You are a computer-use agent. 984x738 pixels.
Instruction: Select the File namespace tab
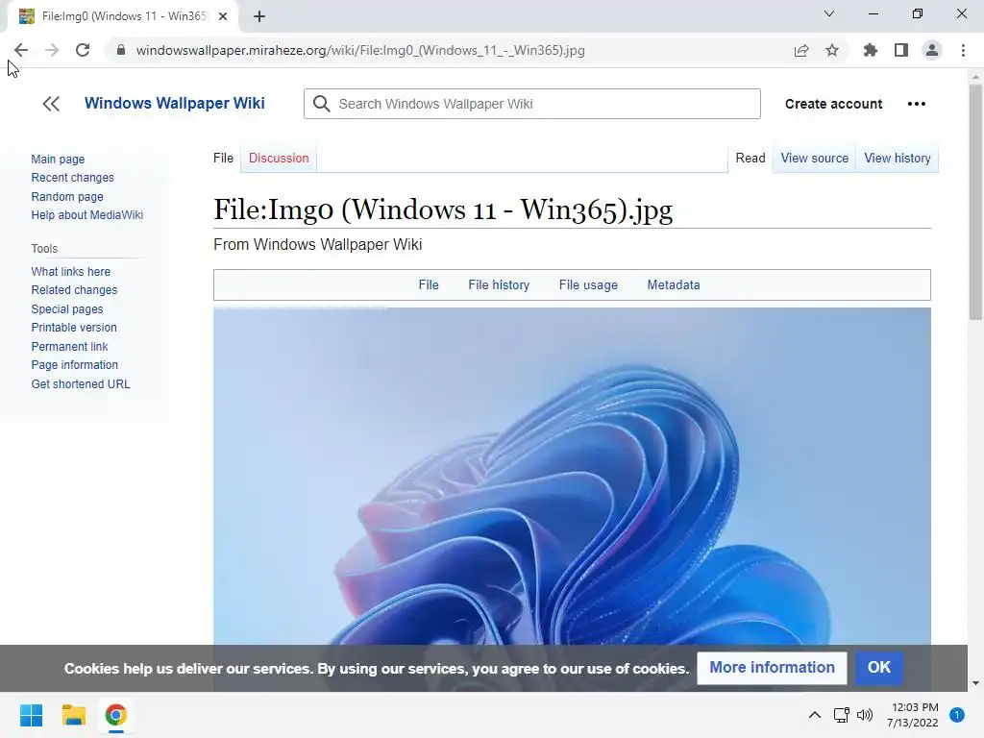(x=223, y=159)
